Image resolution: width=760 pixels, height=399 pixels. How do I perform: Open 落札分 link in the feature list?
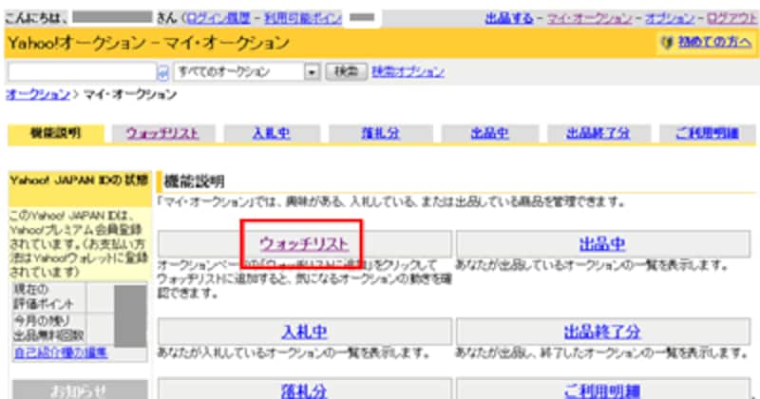point(304,390)
